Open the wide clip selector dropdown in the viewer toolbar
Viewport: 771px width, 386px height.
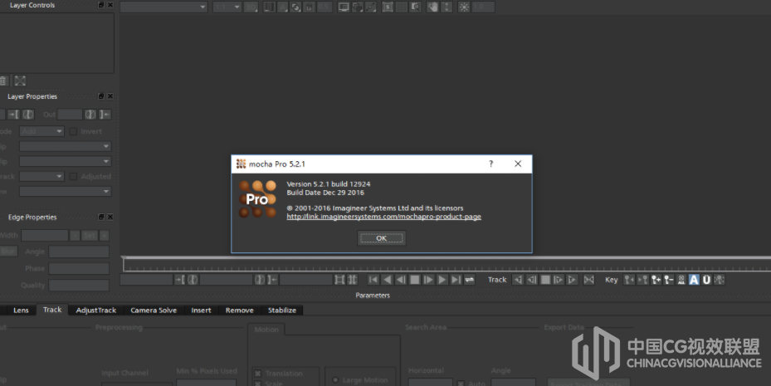pos(163,7)
